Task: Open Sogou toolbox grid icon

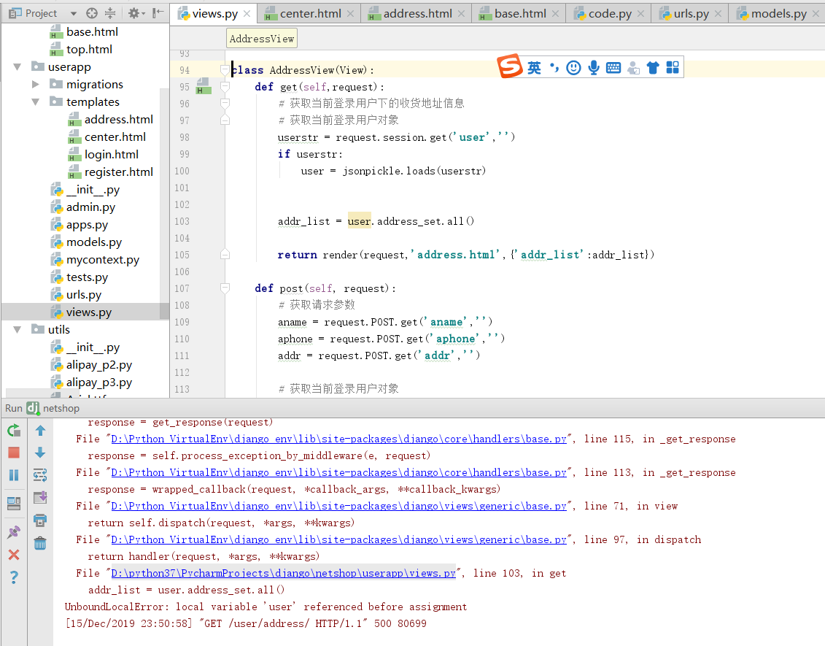Action: [673, 67]
